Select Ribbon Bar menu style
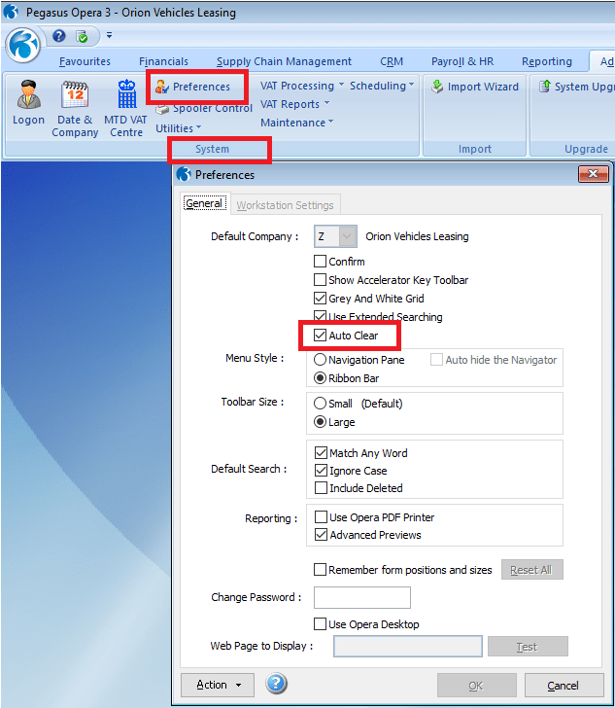 (x=320, y=378)
